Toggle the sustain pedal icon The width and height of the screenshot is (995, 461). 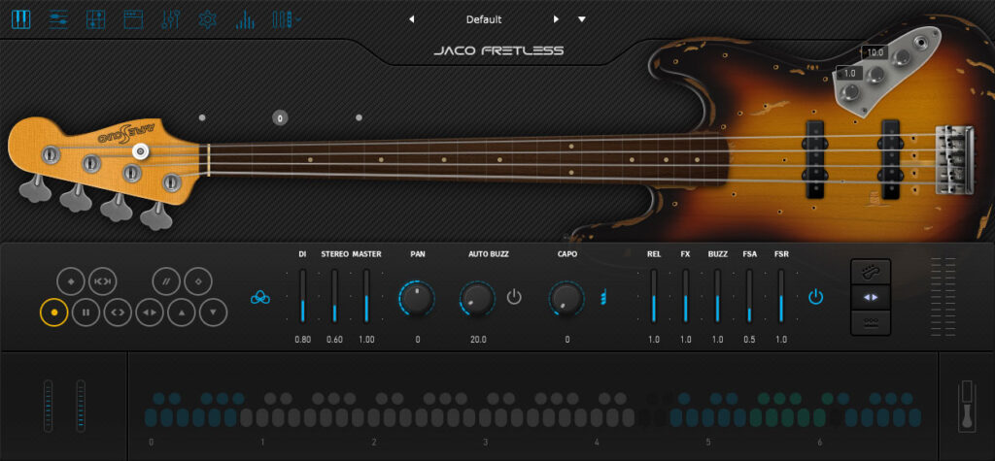[967, 406]
